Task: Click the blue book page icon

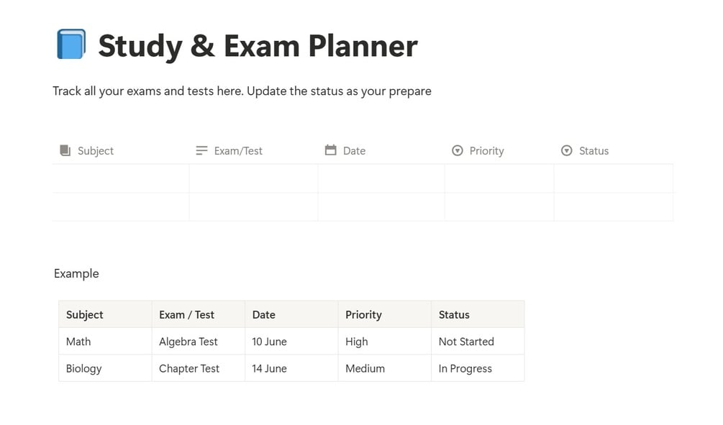Action: coord(71,45)
